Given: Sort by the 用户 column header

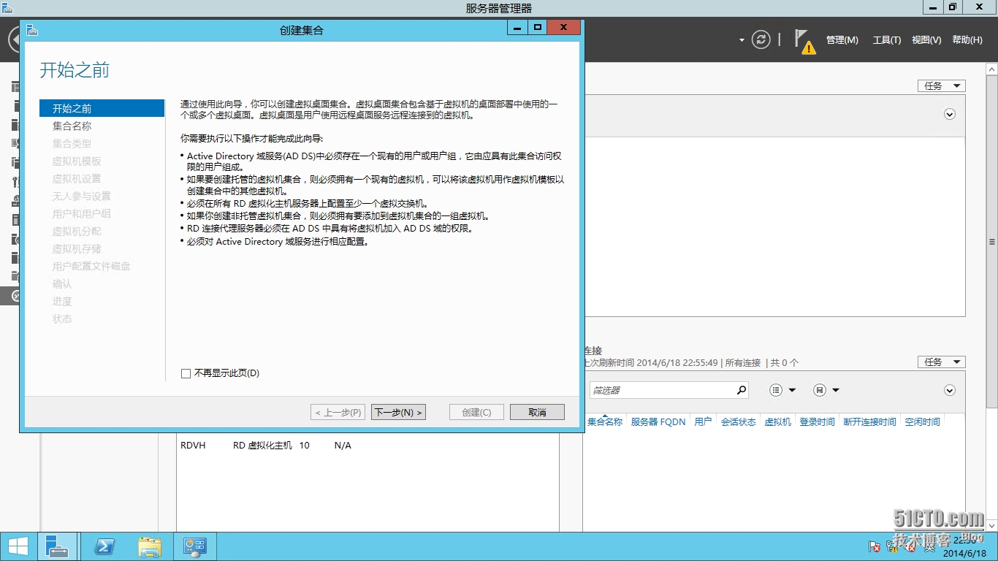Looking at the screenshot, I should point(703,421).
